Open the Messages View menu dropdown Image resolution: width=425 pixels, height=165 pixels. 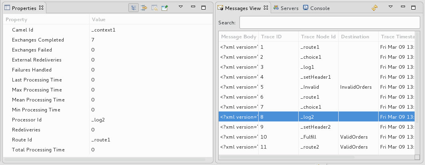[x=391, y=7]
